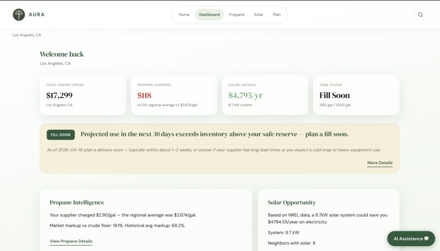Open search via the magnifier icon
The width and height of the screenshot is (440, 251).
coord(420,15)
